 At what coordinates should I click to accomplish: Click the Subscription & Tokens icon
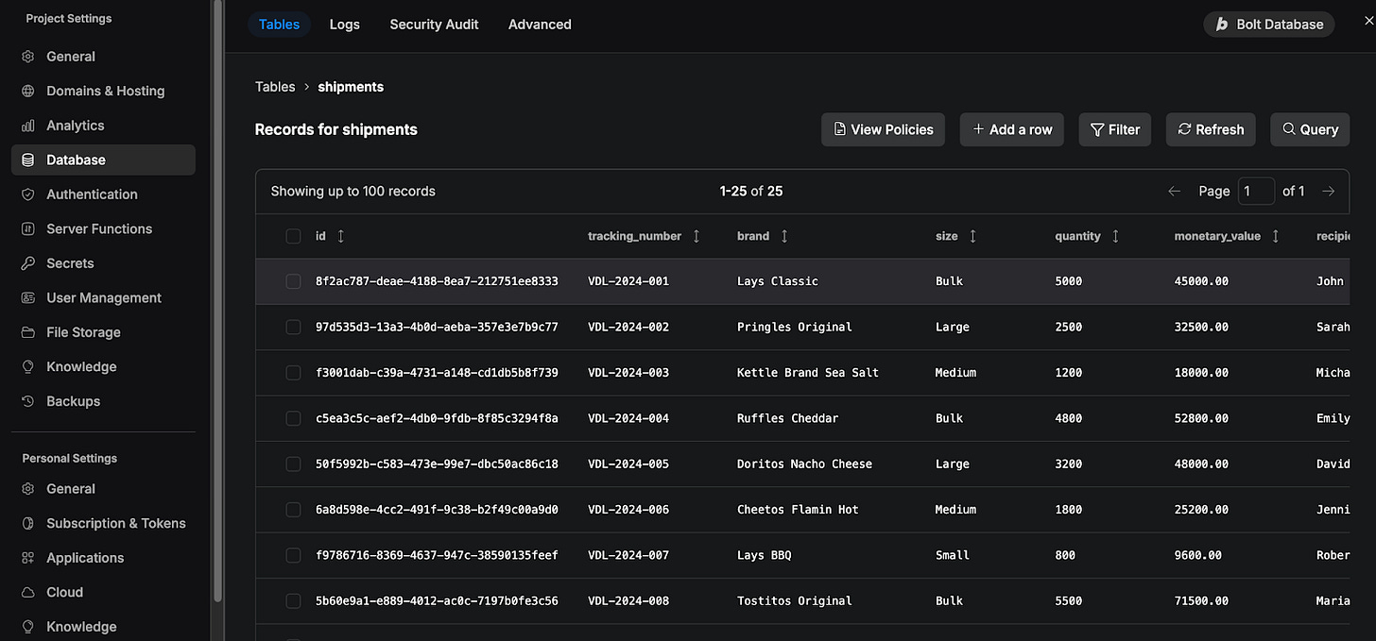click(x=28, y=523)
